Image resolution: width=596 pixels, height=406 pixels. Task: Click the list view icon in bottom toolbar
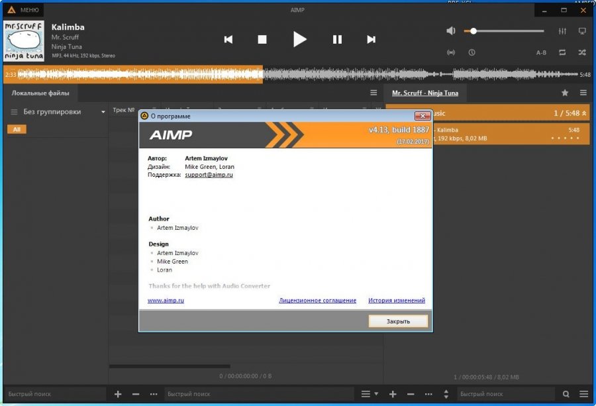366,394
